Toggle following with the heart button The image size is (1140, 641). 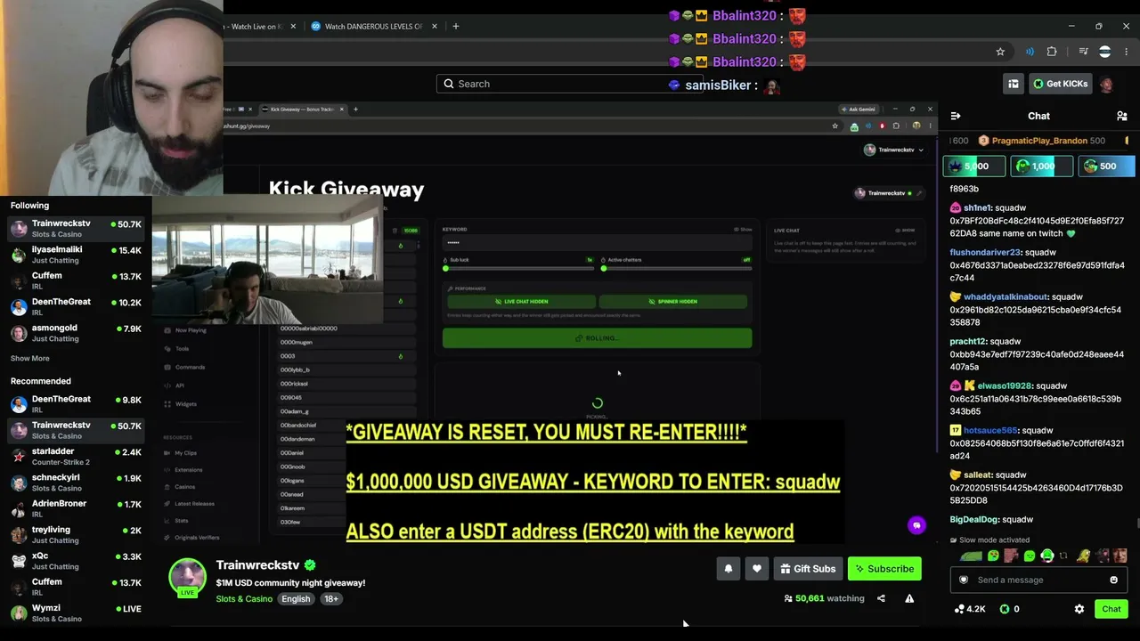coord(757,569)
